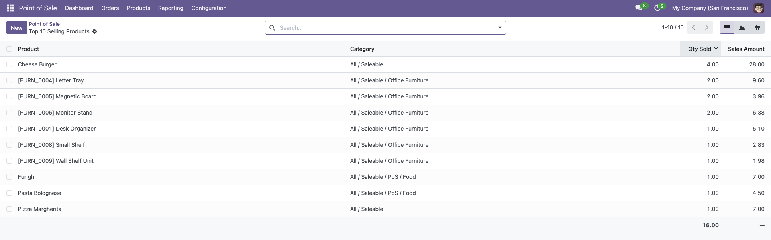Open the activities clock icon
Image resolution: width=771 pixels, height=240 pixels.
coord(657,8)
